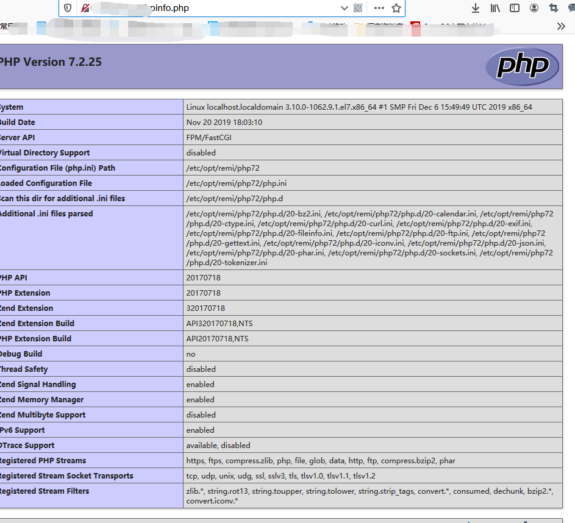
Task: Click the Registered Stream Filters label
Action: 44,491
